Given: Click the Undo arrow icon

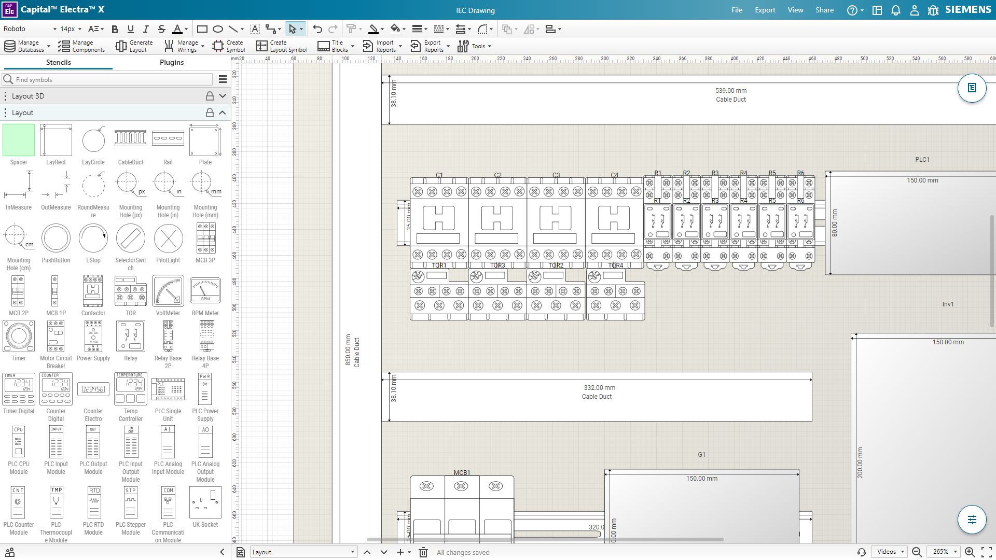Looking at the screenshot, I should click(x=317, y=29).
